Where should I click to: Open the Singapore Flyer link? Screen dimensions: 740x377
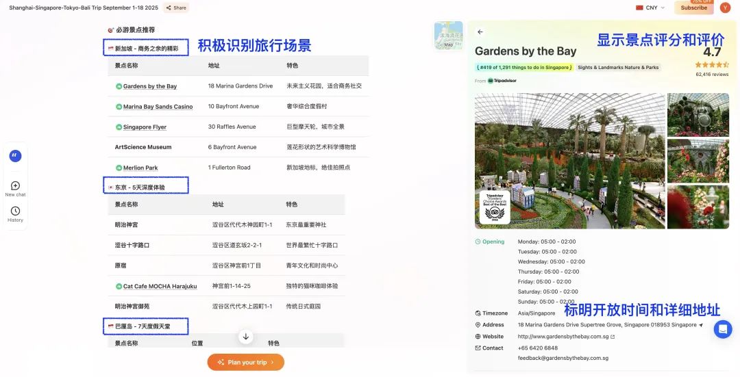(x=145, y=127)
